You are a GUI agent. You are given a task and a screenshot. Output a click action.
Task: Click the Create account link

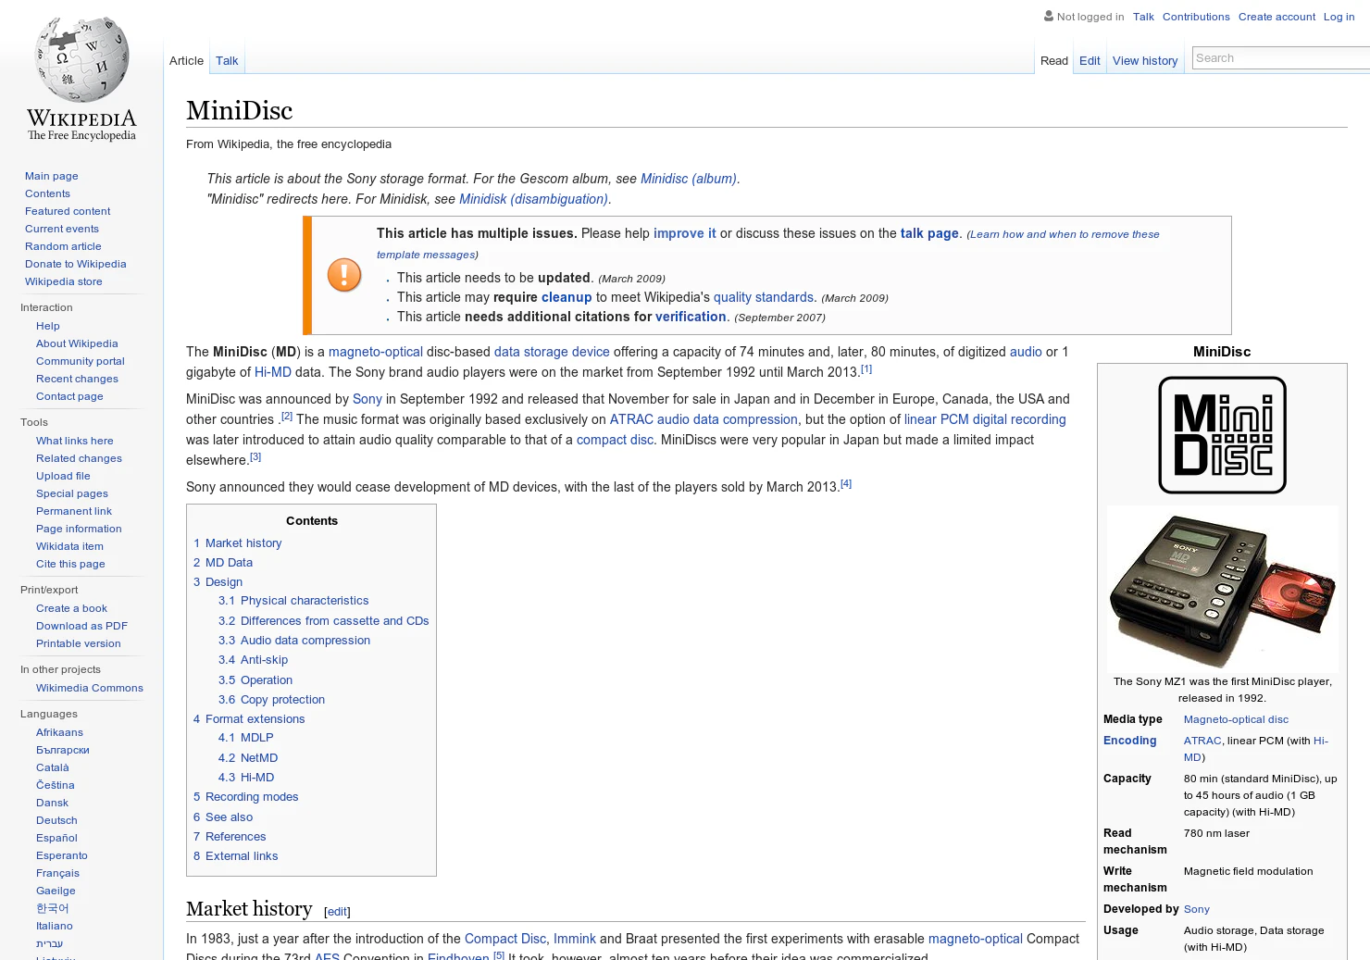pyautogui.click(x=1277, y=17)
